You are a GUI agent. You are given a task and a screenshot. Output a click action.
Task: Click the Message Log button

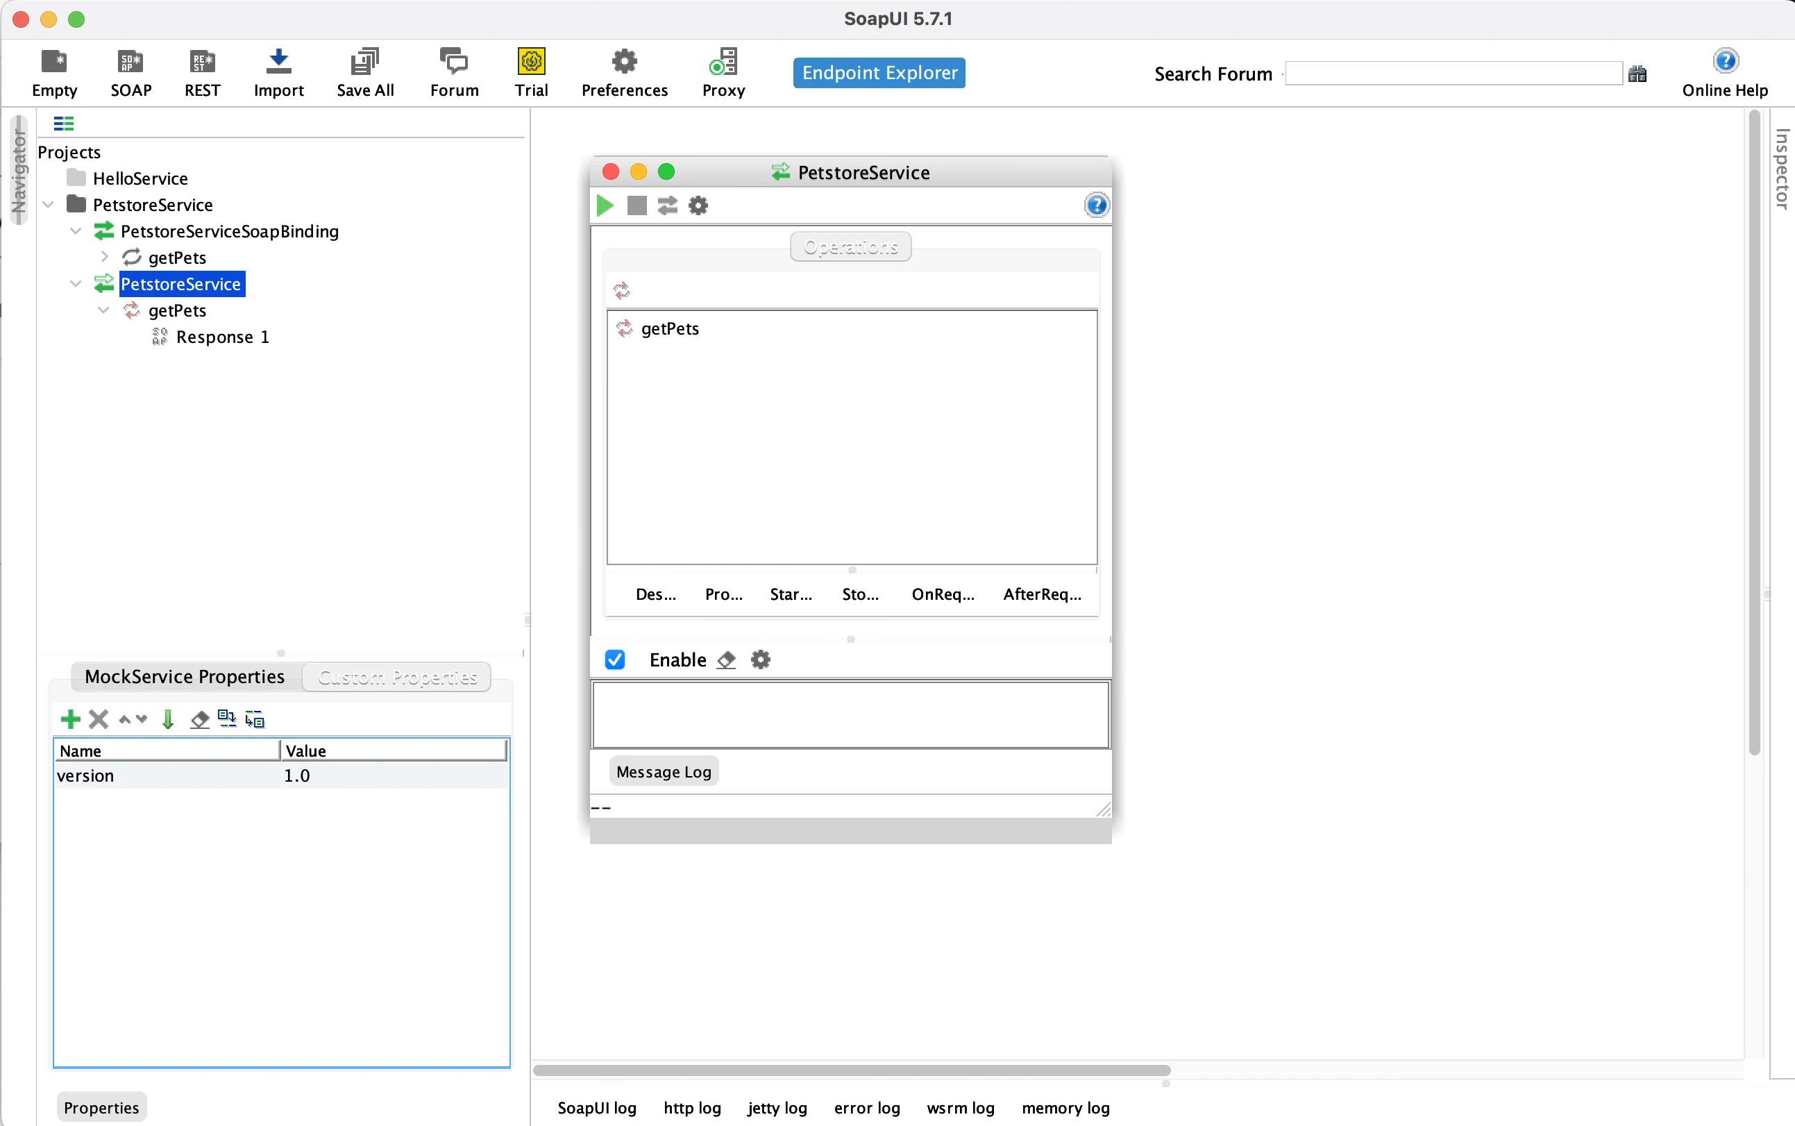(664, 772)
